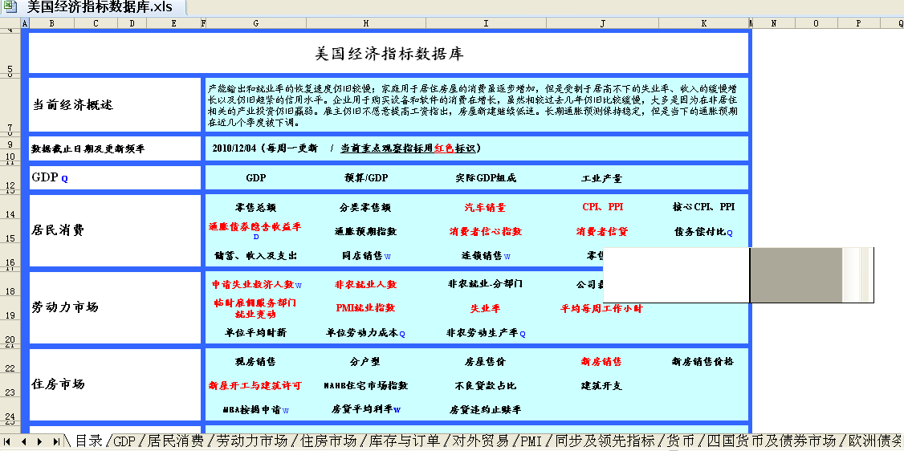Select row 12 header

click(x=10, y=179)
